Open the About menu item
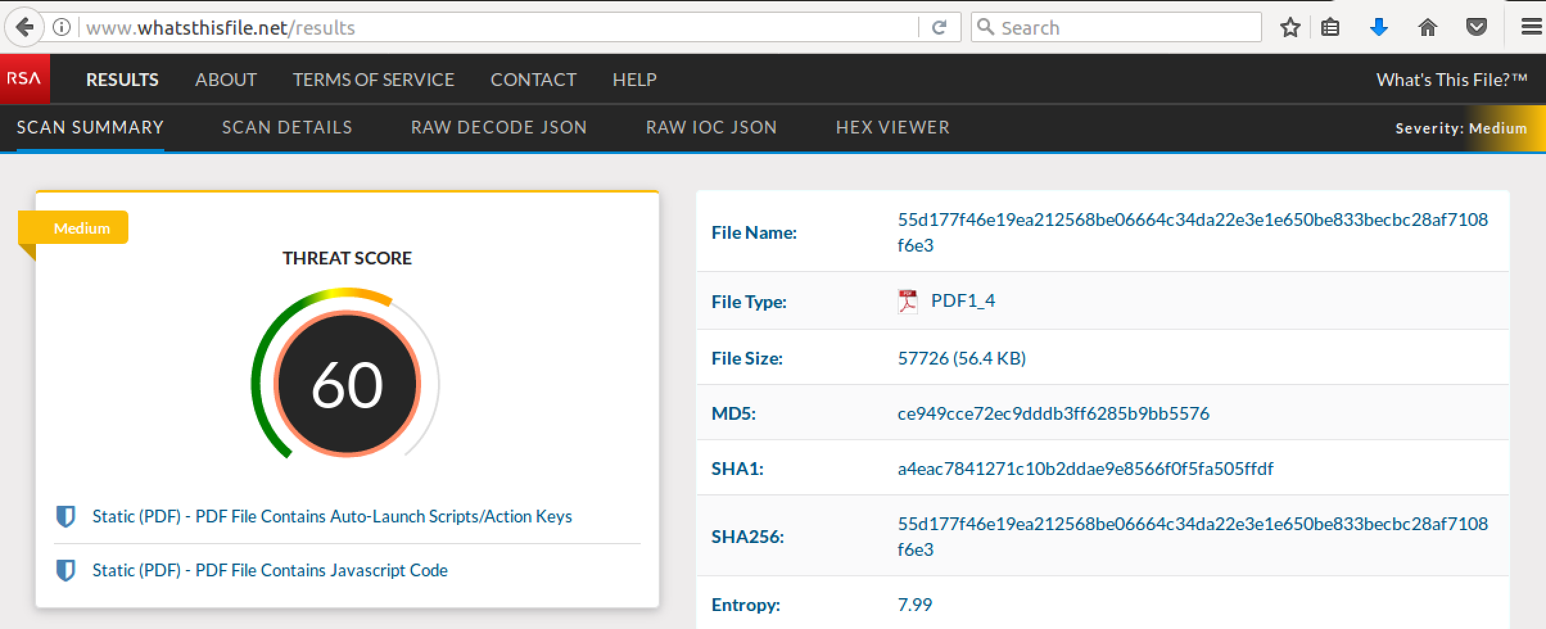The height and width of the screenshot is (629, 1546). click(226, 80)
